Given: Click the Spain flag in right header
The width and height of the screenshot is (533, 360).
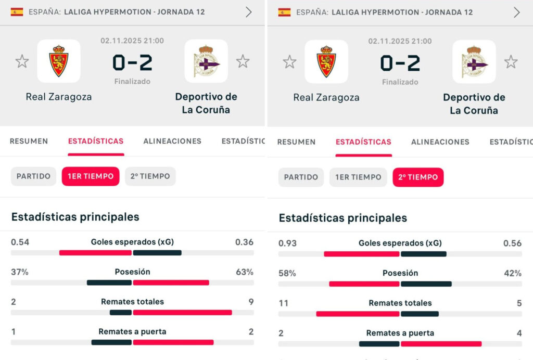Looking at the screenshot, I should (x=284, y=12).
